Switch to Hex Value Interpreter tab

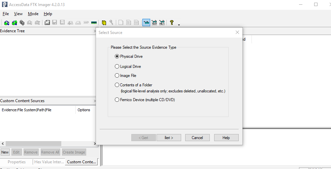tap(49, 162)
